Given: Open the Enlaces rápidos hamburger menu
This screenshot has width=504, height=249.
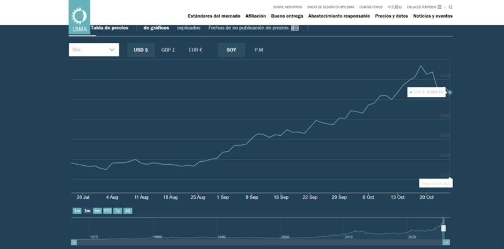Looking at the screenshot, I should coord(439,7).
